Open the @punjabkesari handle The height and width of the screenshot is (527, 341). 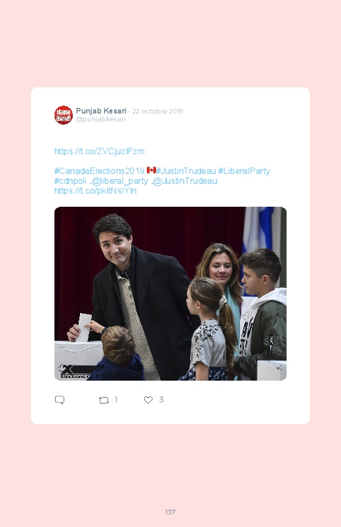101,119
